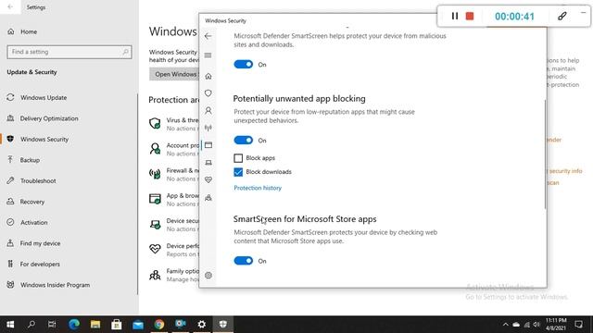This screenshot has height=333, width=593.
Task: Turn off Microsoft Defender SmartScreen toggle
Action: pos(243,64)
